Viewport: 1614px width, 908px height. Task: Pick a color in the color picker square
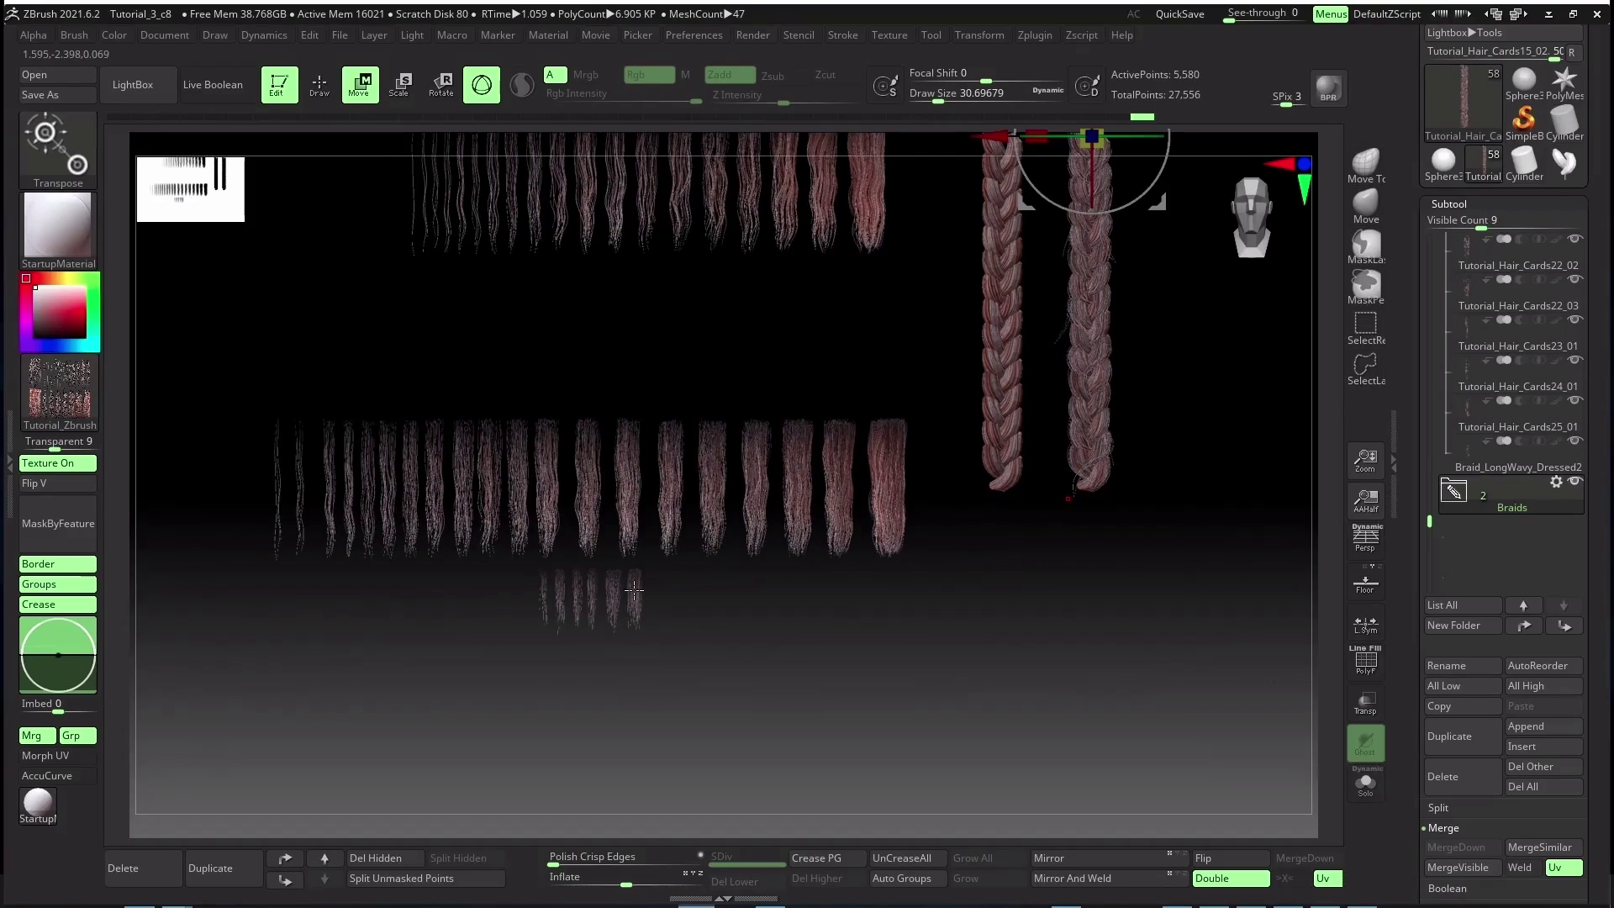coord(59,311)
